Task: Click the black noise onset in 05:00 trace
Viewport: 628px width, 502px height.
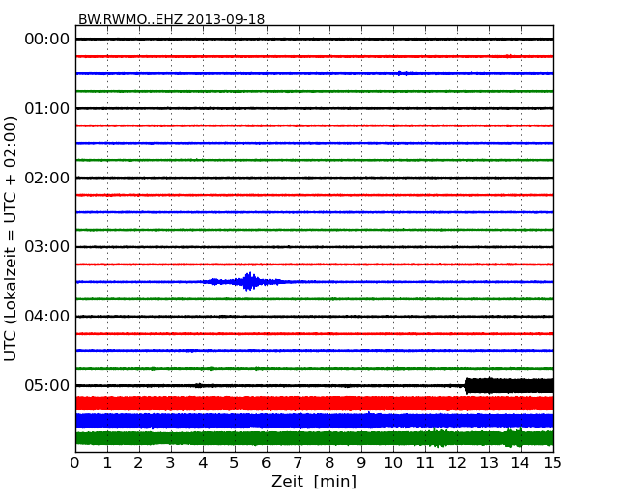Action: (x=467, y=386)
